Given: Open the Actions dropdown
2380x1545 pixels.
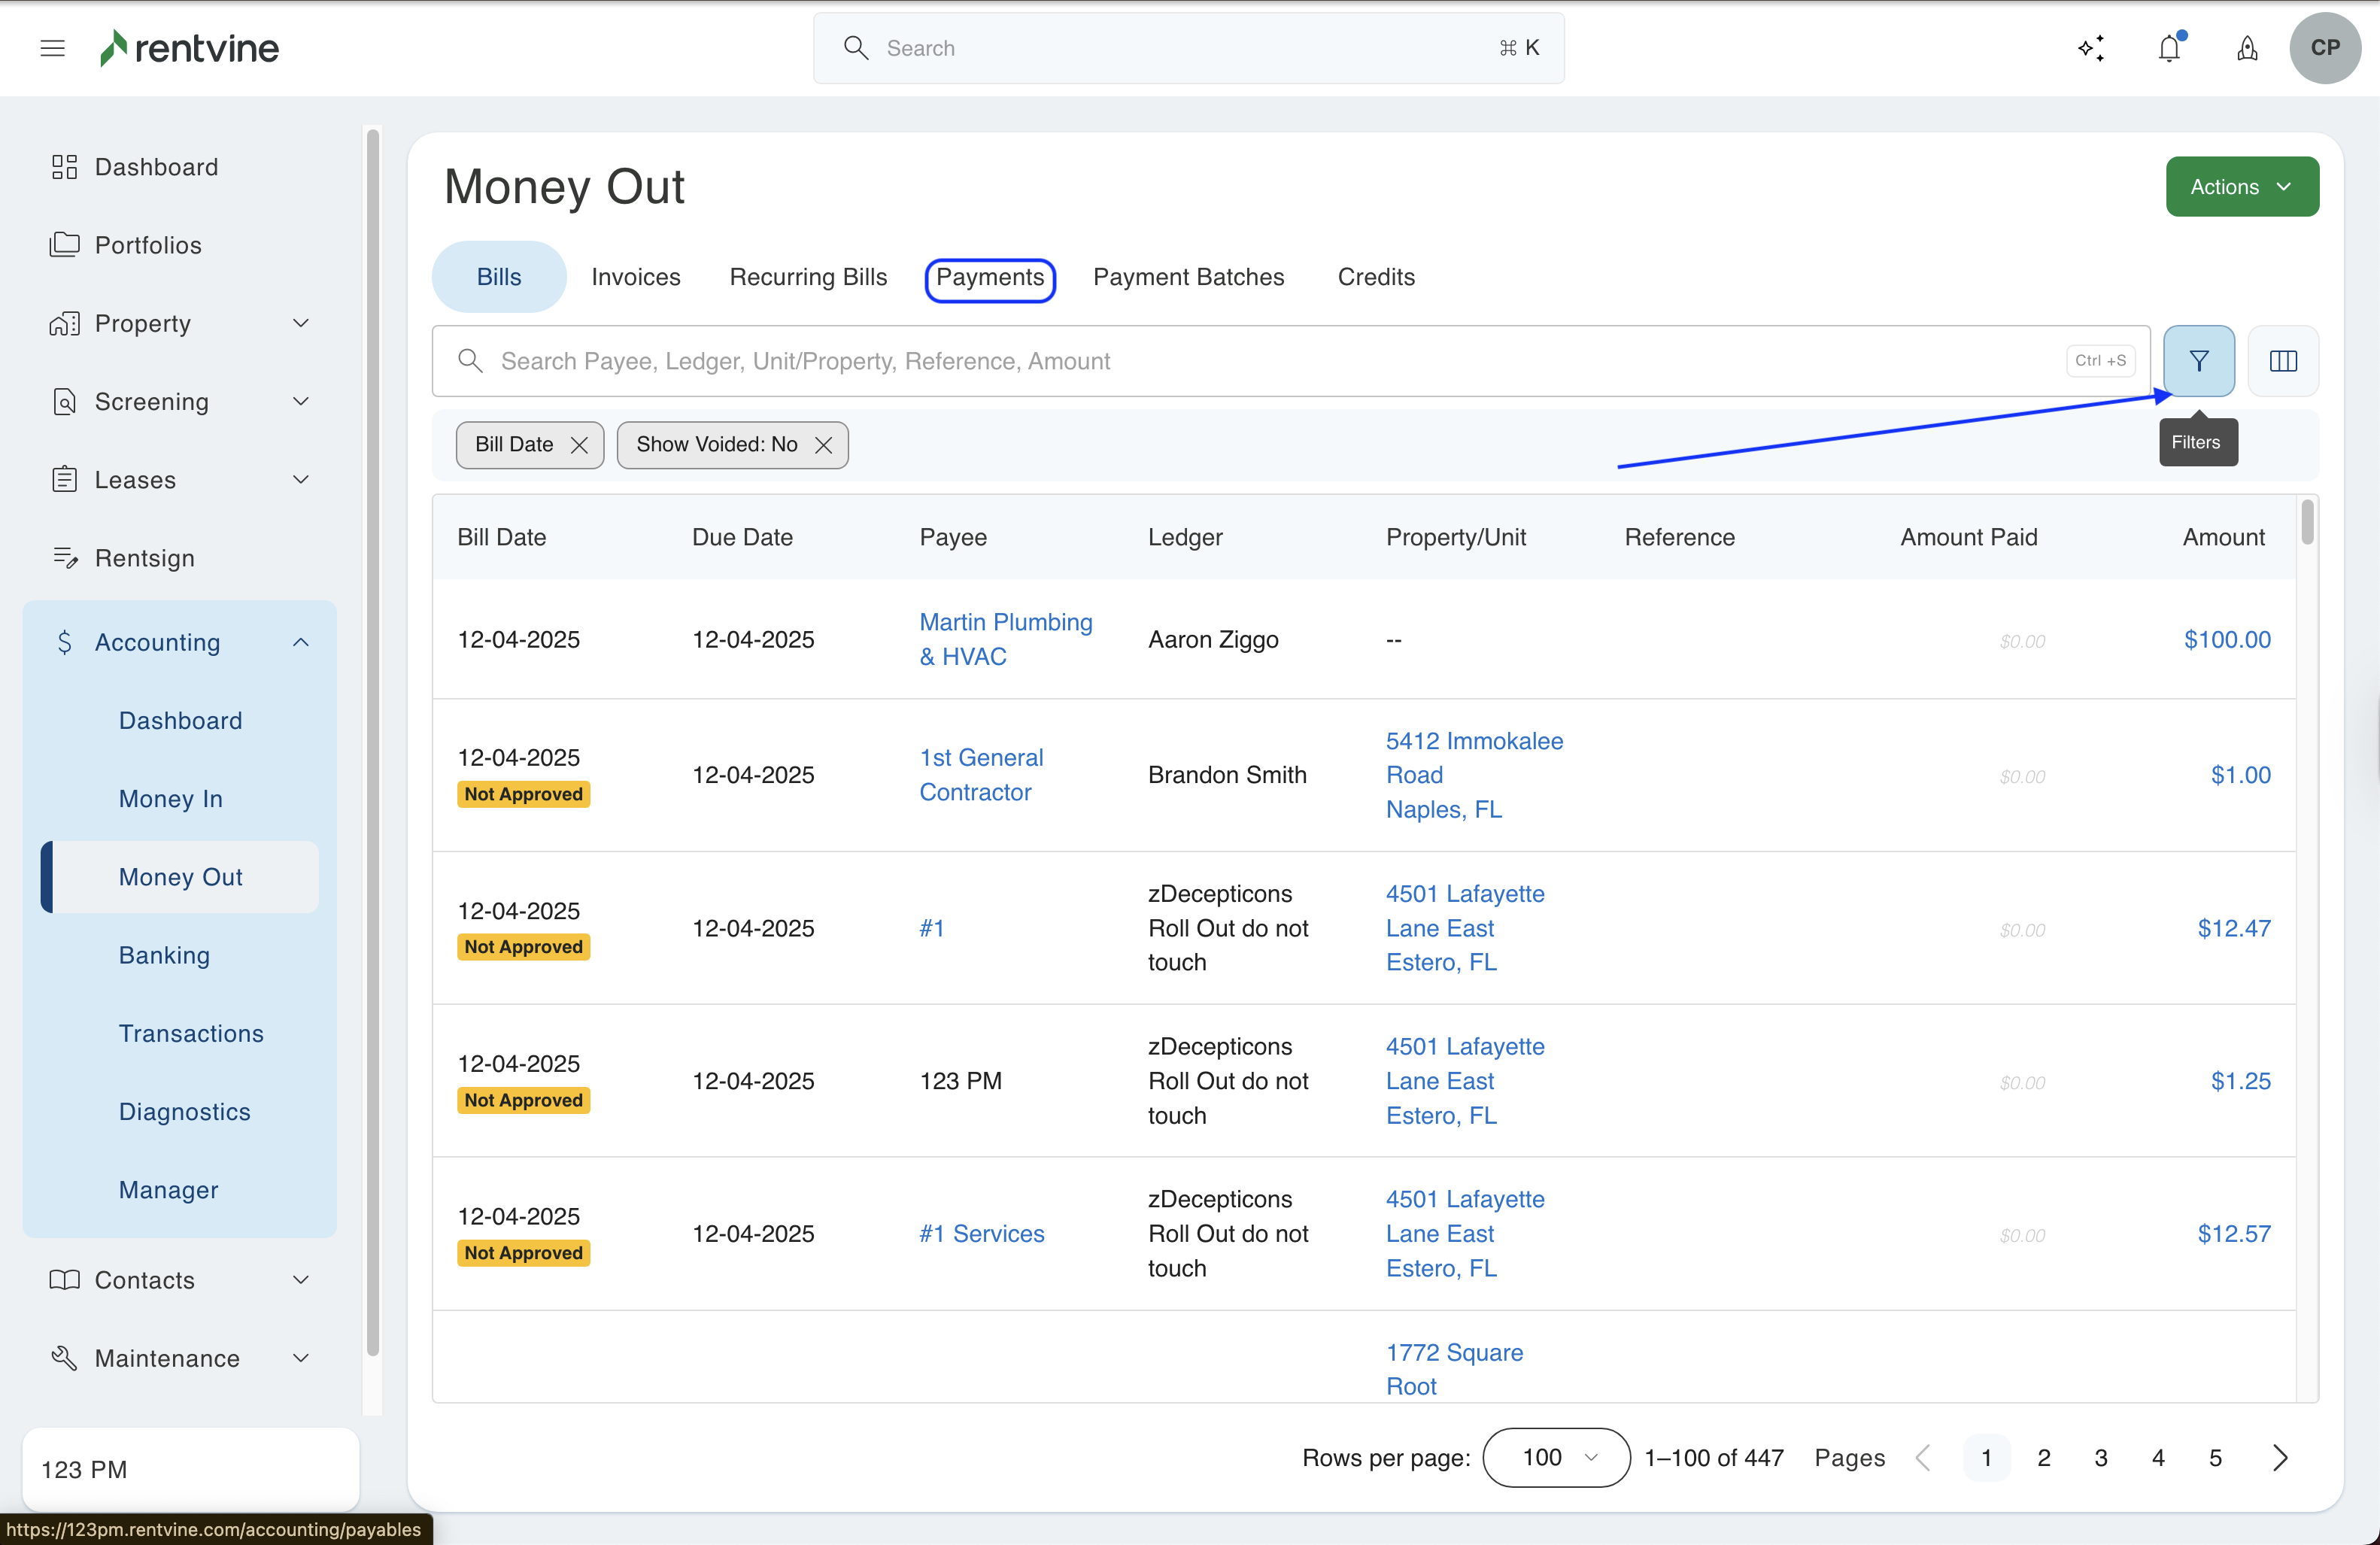Looking at the screenshot, I should pos(2242,186).
